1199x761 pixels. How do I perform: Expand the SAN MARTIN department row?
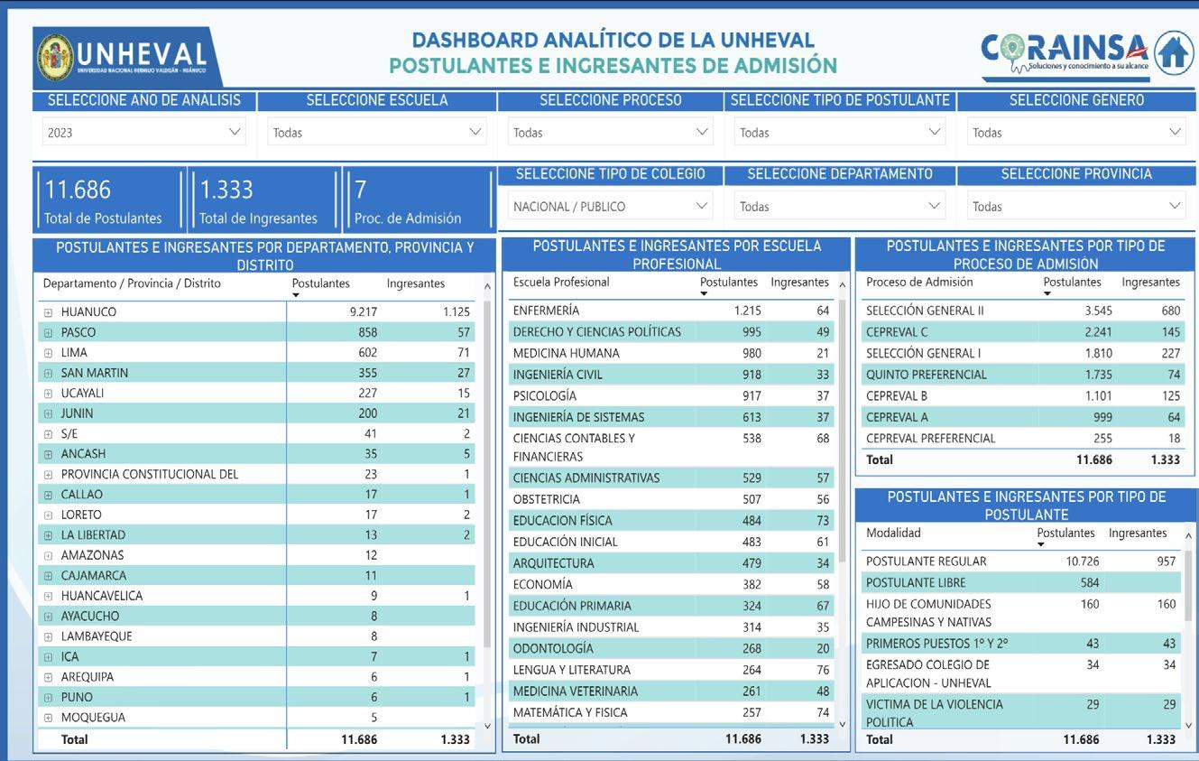(49, 373)
